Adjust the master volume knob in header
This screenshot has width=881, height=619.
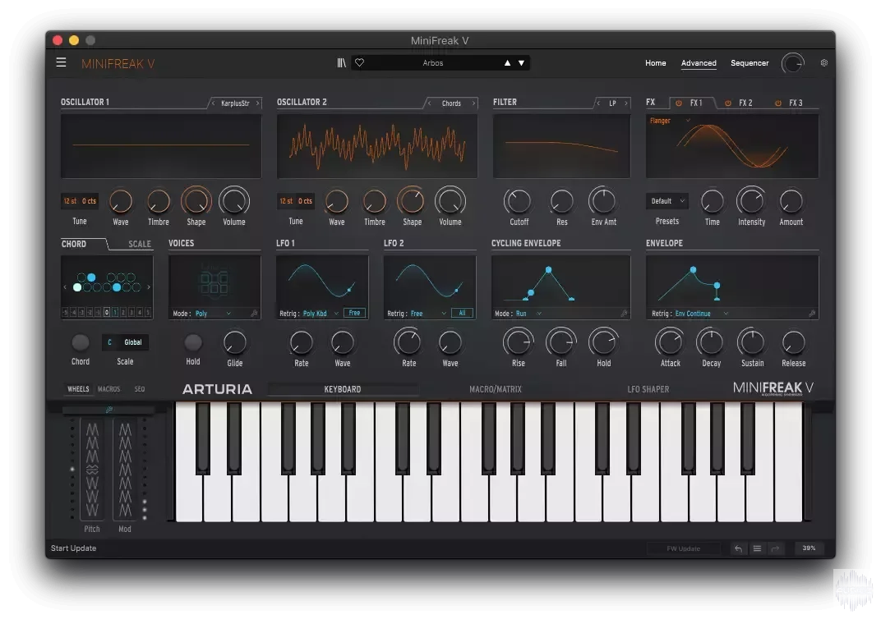(793, 63)
